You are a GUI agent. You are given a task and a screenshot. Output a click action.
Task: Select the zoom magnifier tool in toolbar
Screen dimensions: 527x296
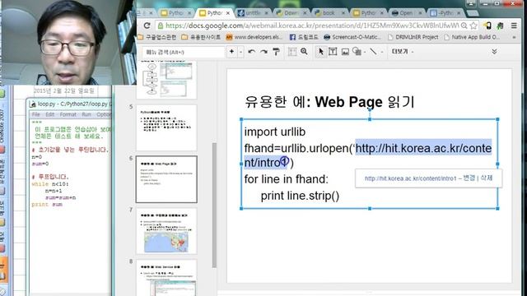(304, 51)
